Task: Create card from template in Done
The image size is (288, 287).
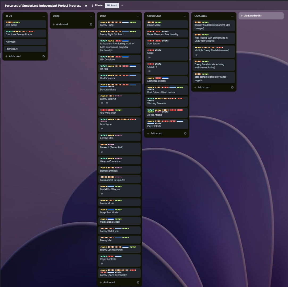Action: tap(138, 282)
